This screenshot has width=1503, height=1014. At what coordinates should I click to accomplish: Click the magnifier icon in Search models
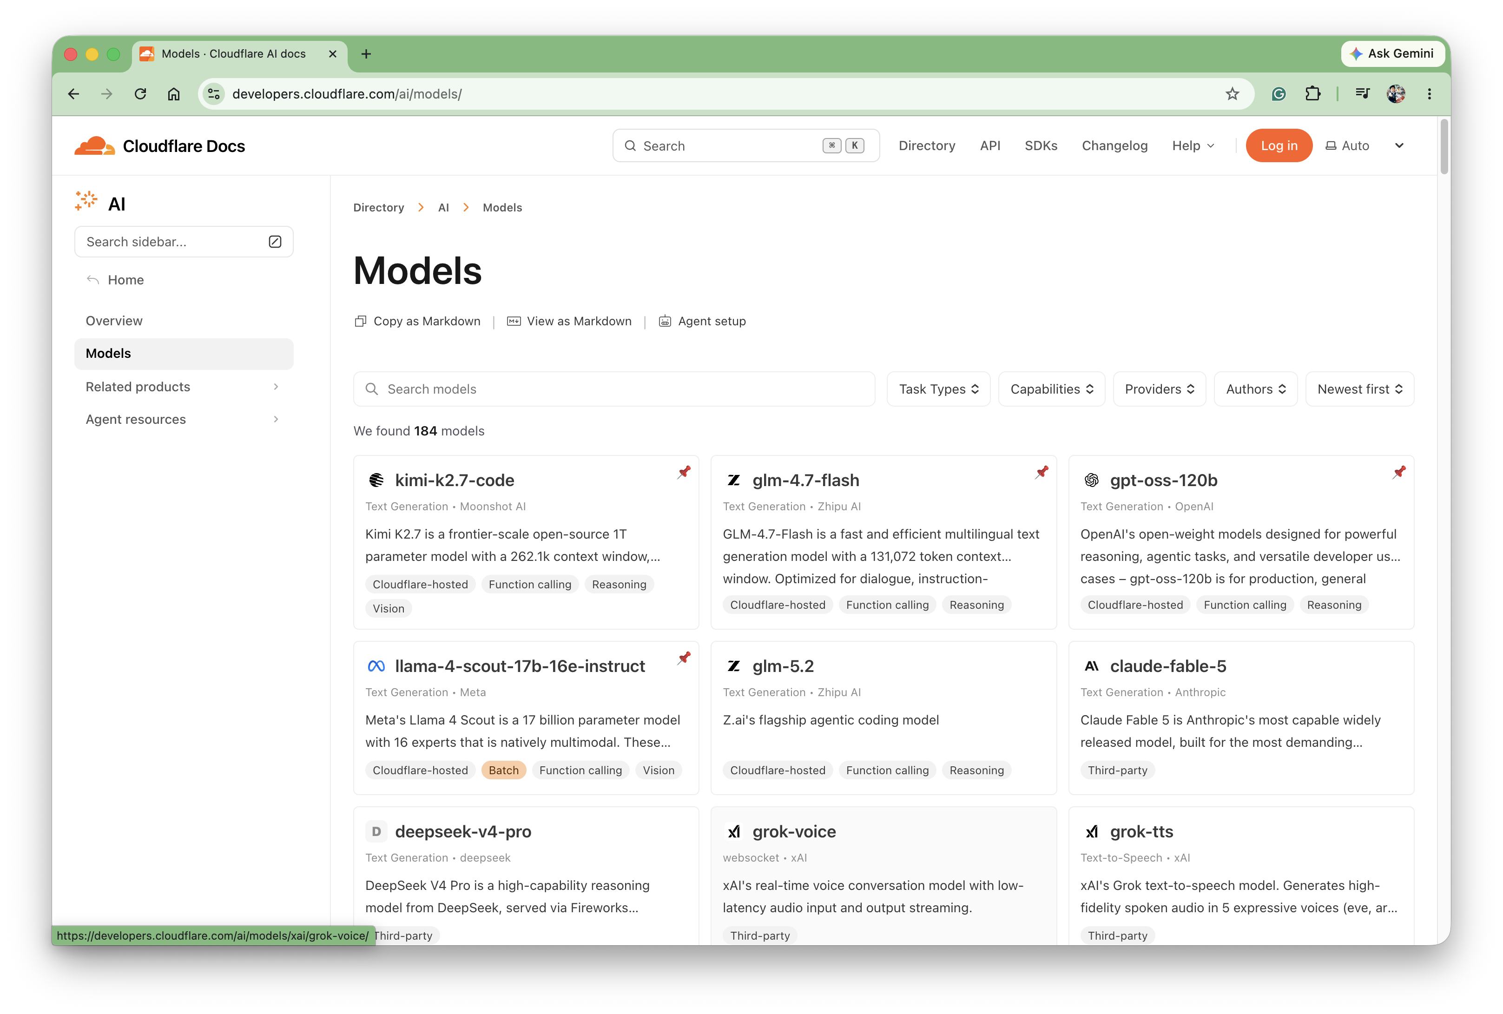point(371,389)
